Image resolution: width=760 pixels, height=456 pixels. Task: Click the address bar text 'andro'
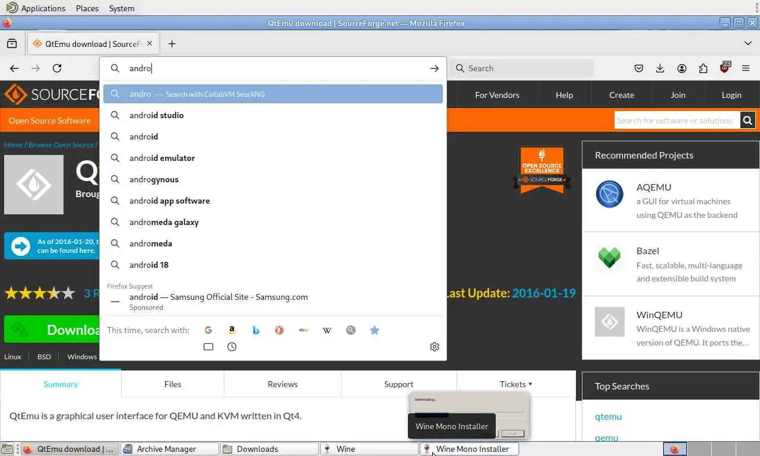tap(141, 68)
